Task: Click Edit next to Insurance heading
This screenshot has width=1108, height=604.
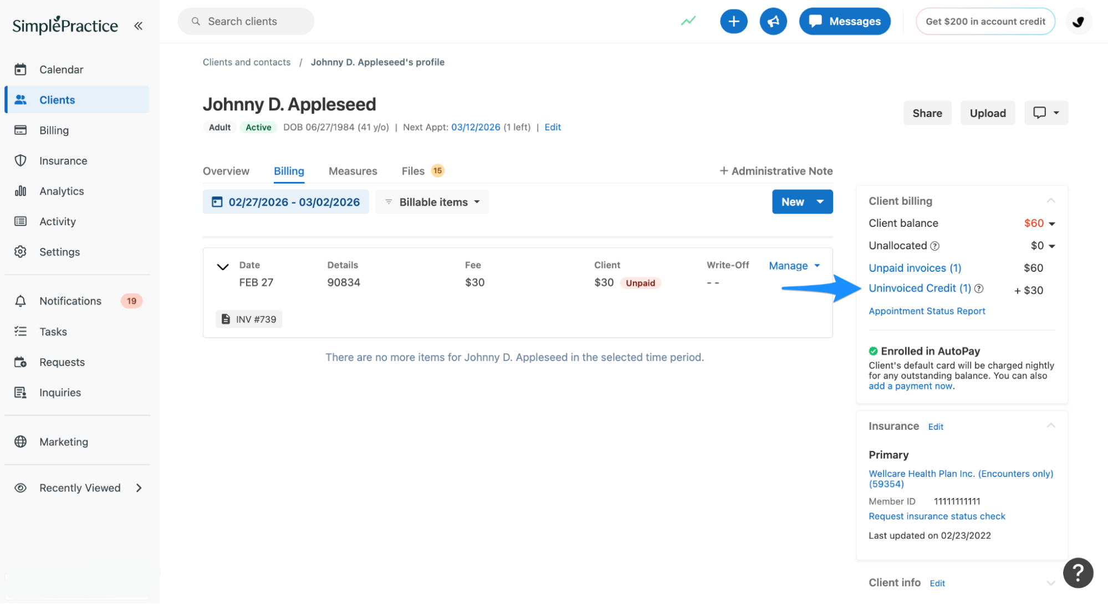Action: 936,427
